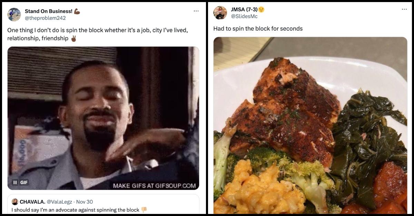Click Stand On Business profile avatar

[x=14, y=14]
